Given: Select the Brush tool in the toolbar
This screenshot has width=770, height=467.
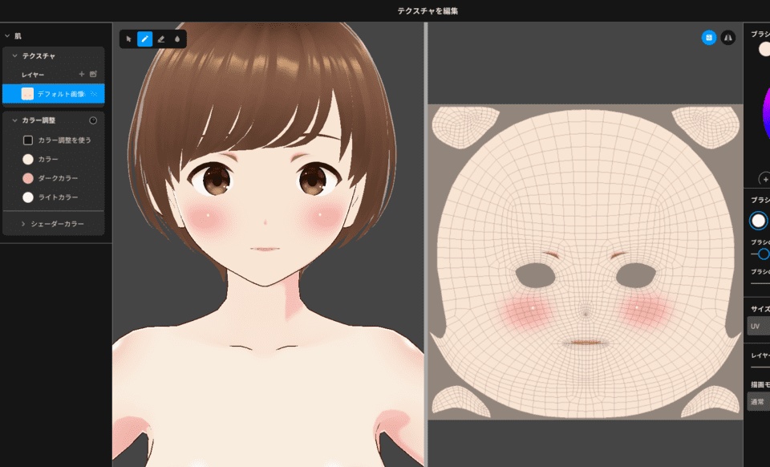Looking at the screenshot, I should (x=144, y=38).
